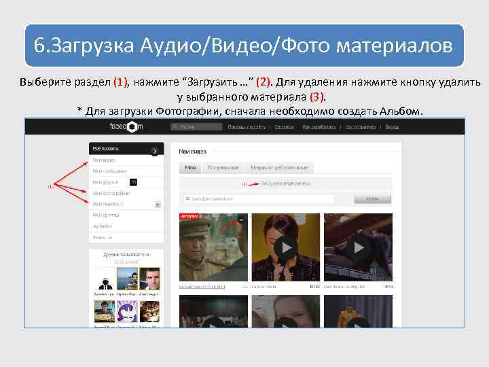Click the «Мои видео» page heading

pyautogui.click(x=192, y=152)
